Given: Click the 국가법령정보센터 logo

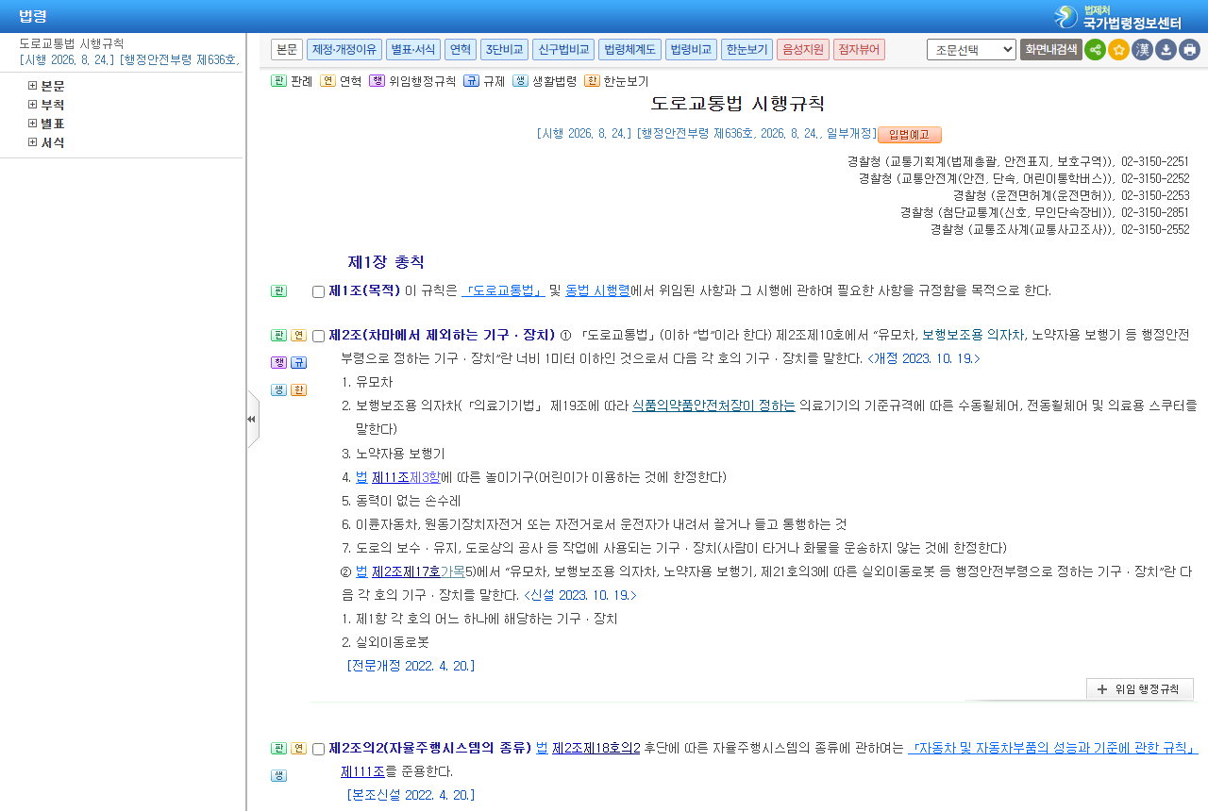Looking at the screenshot, I should click(1117, 16).
